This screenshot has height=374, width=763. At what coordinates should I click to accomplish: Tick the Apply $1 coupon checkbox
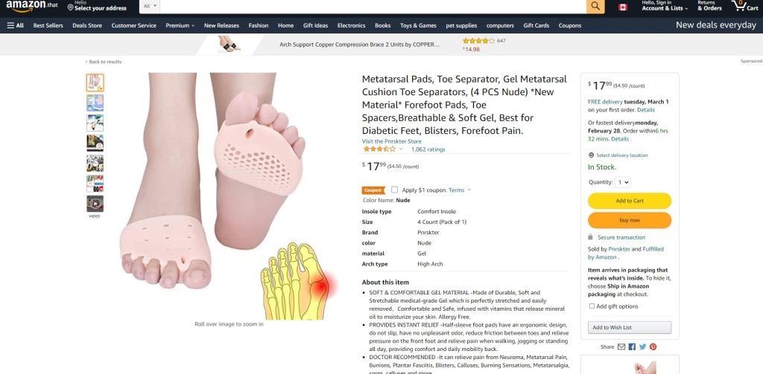pos(394,190)
